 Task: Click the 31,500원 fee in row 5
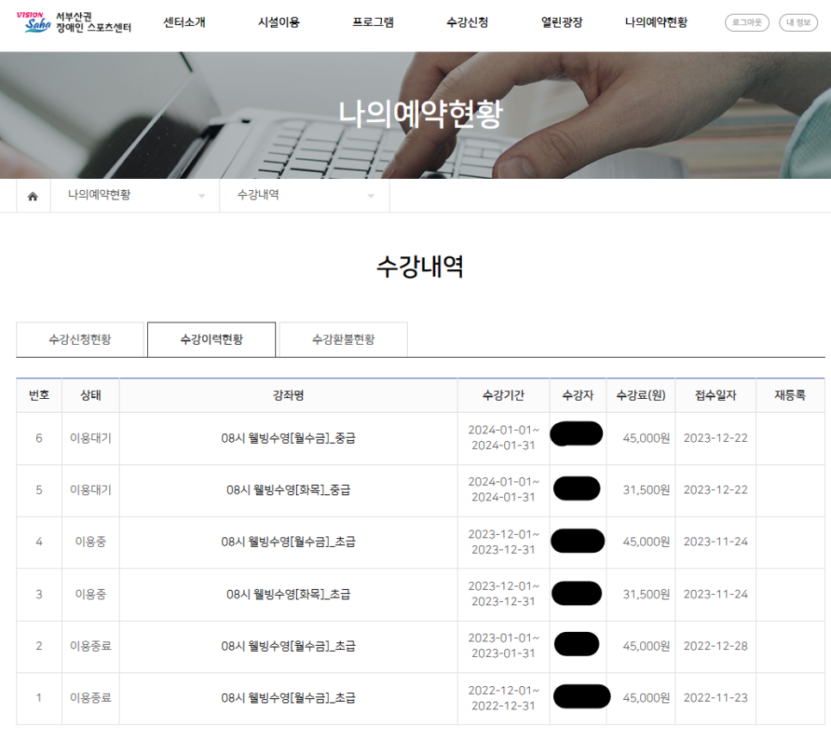[646, 490]
